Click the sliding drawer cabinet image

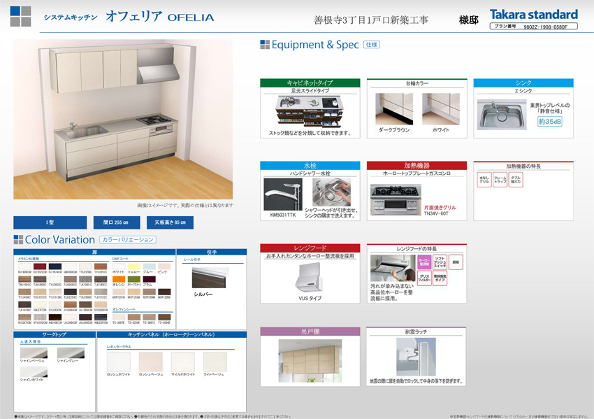coord(310,111)
